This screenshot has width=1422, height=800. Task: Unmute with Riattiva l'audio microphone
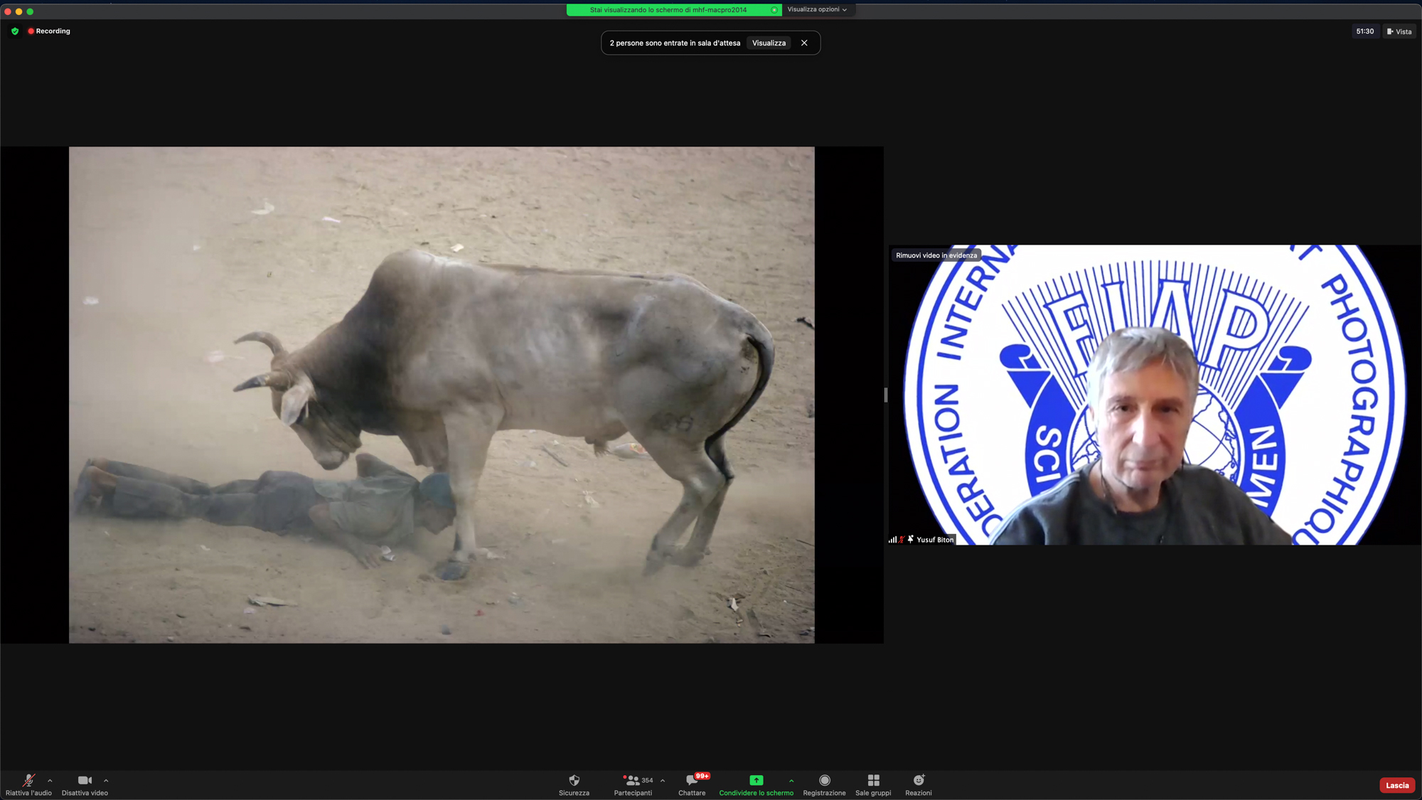click(x=28, y=781)
